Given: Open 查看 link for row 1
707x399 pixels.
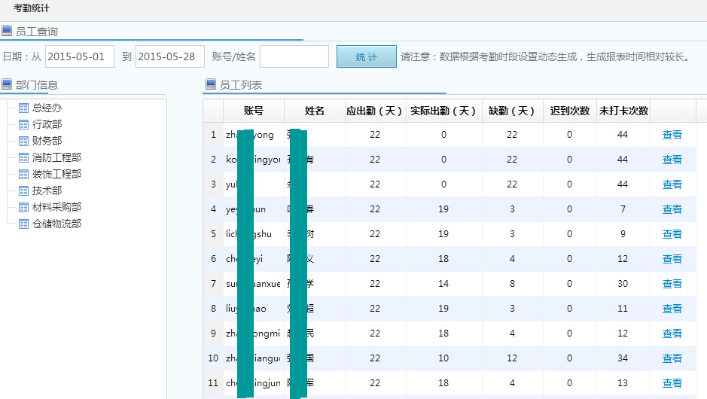Looking at the screenshot, I should tap(672, 135).
